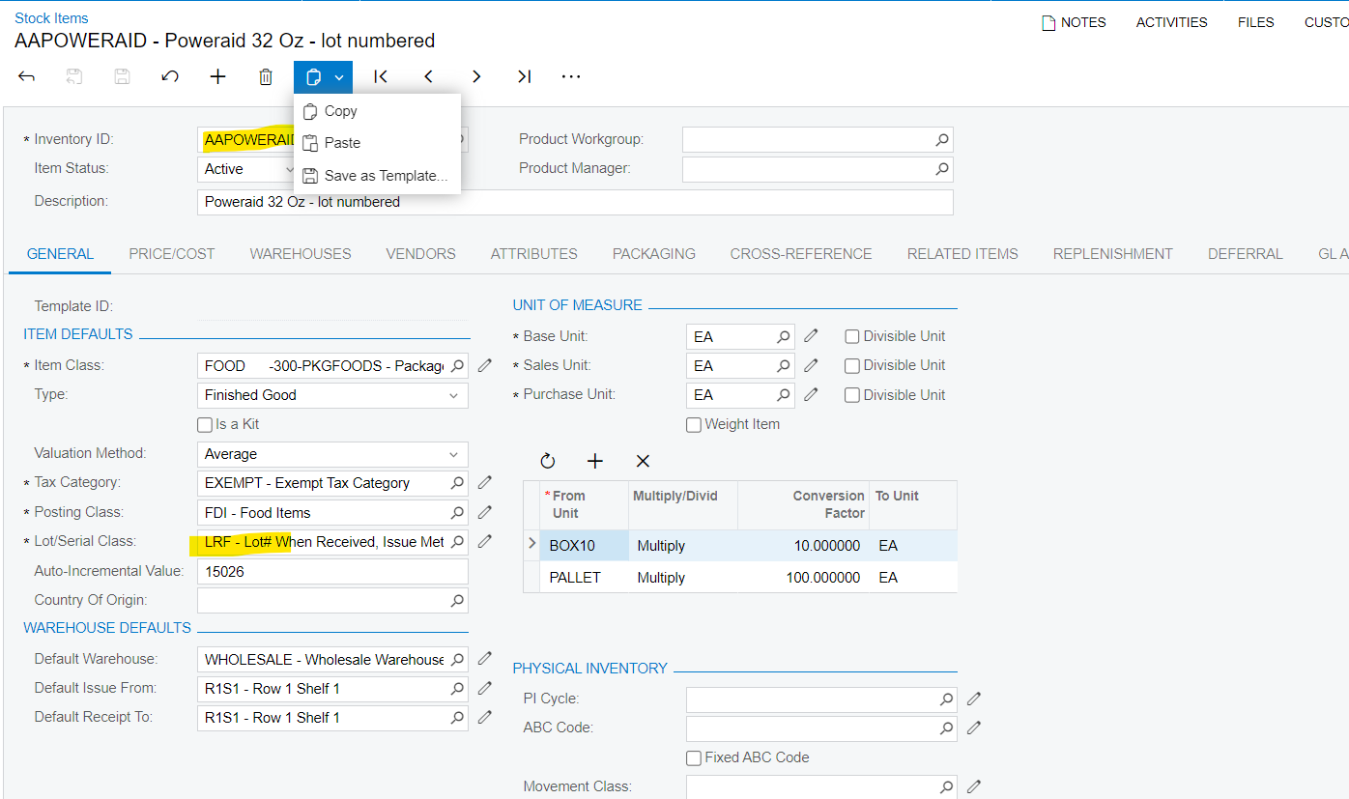The image size is (1349, 799).
Task: Open Country Of Origin lookup magnifier
Action: click(x=457, y=600)
